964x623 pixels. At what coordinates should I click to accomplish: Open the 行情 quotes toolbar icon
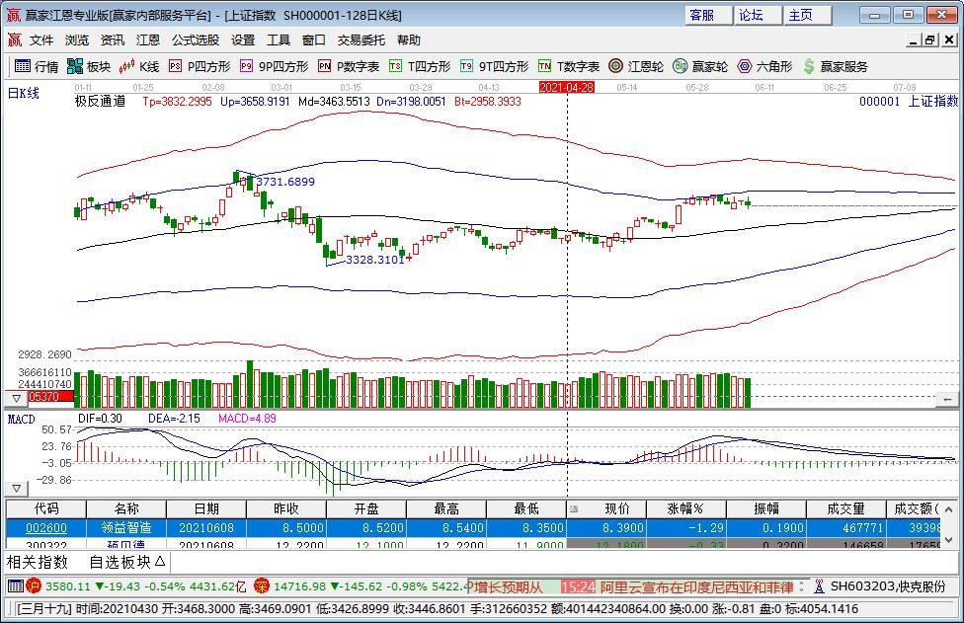click(36, 66)
